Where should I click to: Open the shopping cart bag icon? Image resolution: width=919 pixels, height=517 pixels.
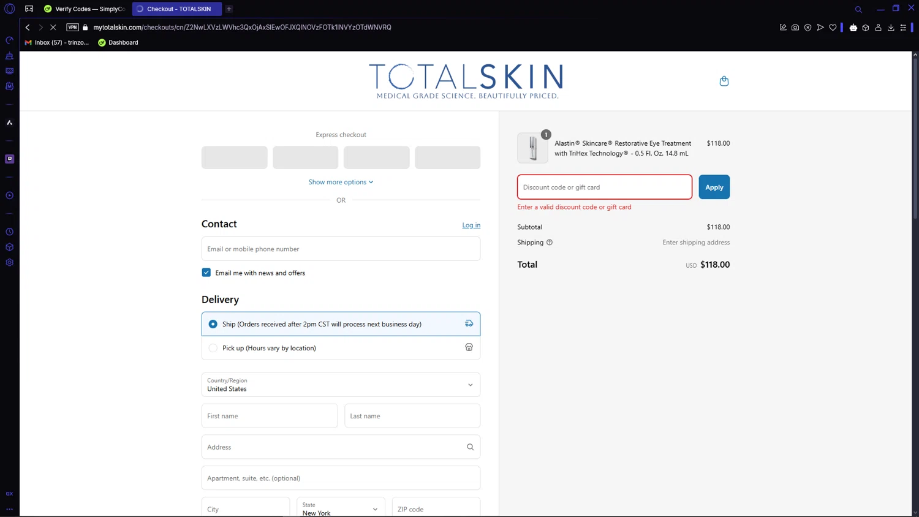(724, 81)
